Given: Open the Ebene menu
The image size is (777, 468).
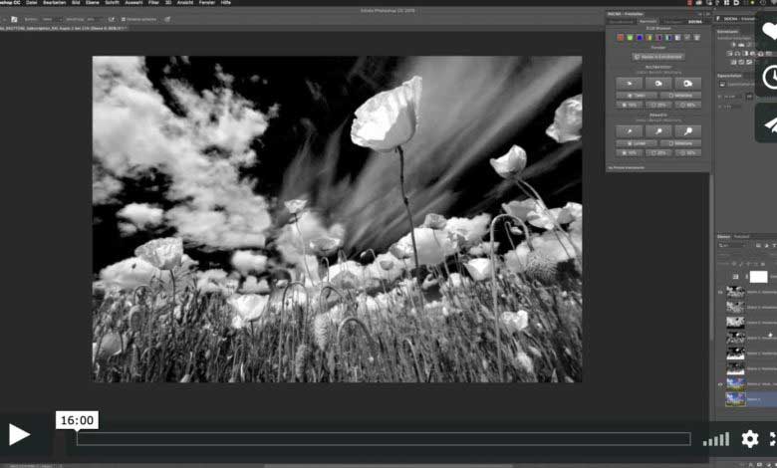Looking at the screenshot, I should (93, 2).
